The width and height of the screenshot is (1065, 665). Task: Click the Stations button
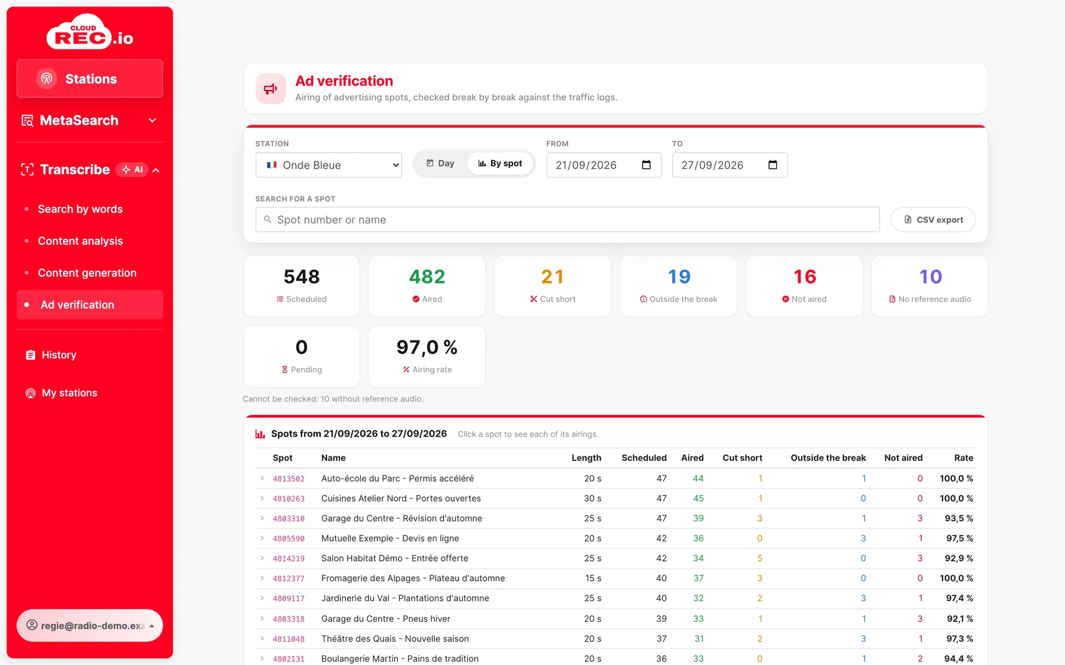pyautogui.click(x=90, y=79)
